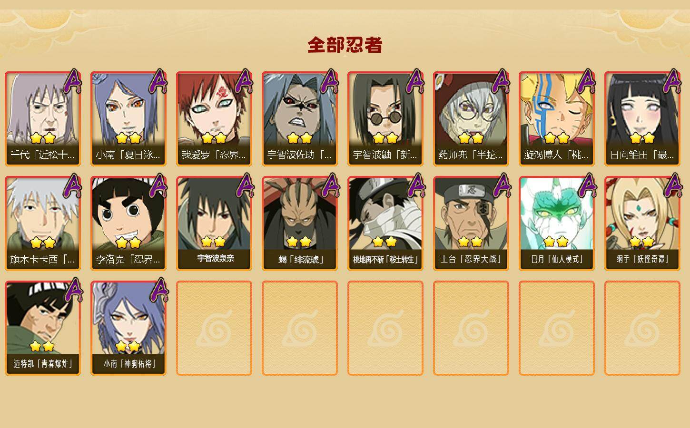Click the 李洛克 character card

pyautogui.click(x=128, y=224)
